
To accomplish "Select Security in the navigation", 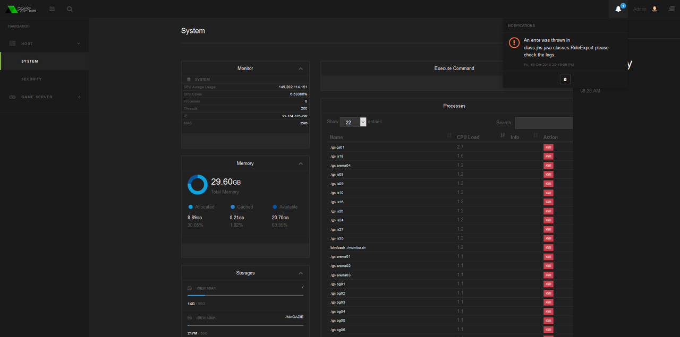I will tap(45, 79).
